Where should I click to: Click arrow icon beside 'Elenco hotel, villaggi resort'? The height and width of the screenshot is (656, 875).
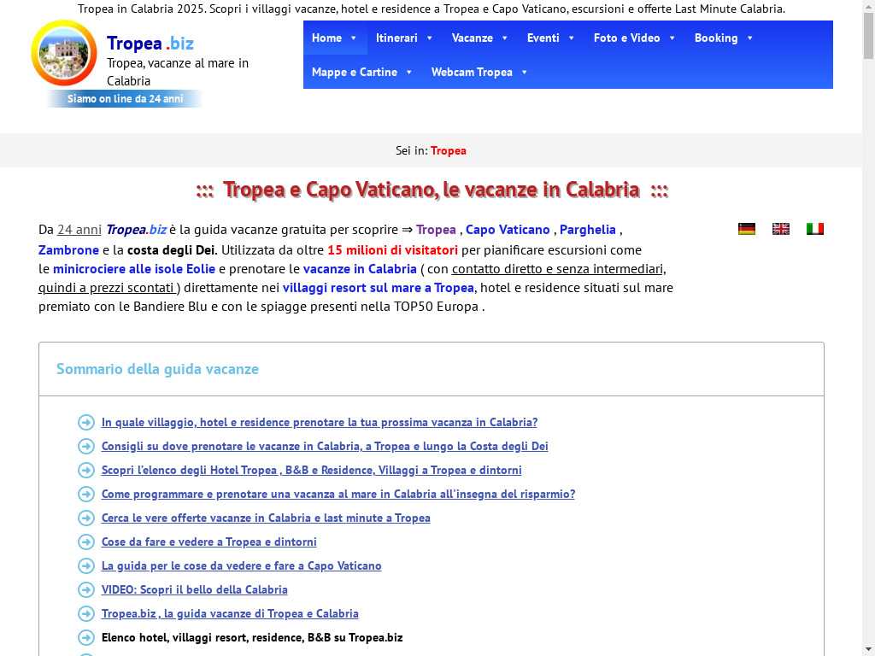click(x=86, y=637)
